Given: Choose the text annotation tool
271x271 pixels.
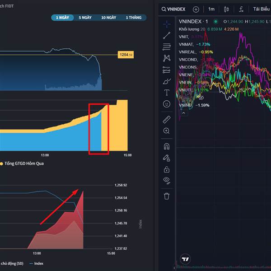Looking at the screenshot, I should (x=167, y=93).
